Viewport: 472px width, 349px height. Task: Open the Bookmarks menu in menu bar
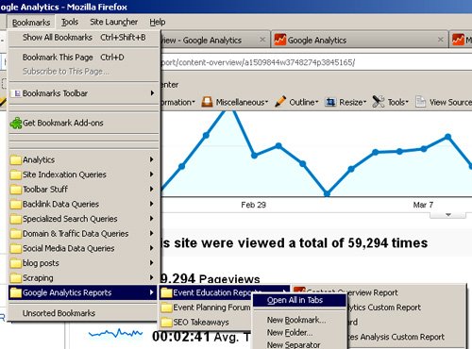[x=31, y=23]
